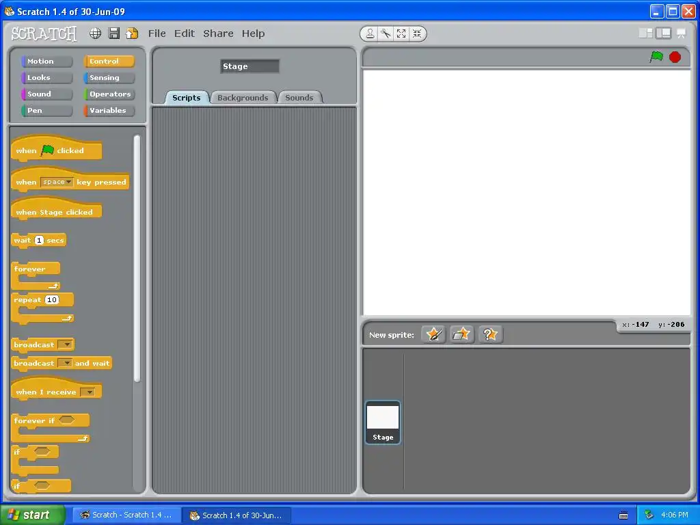Open the Edit menu

(x=185, y=33)
